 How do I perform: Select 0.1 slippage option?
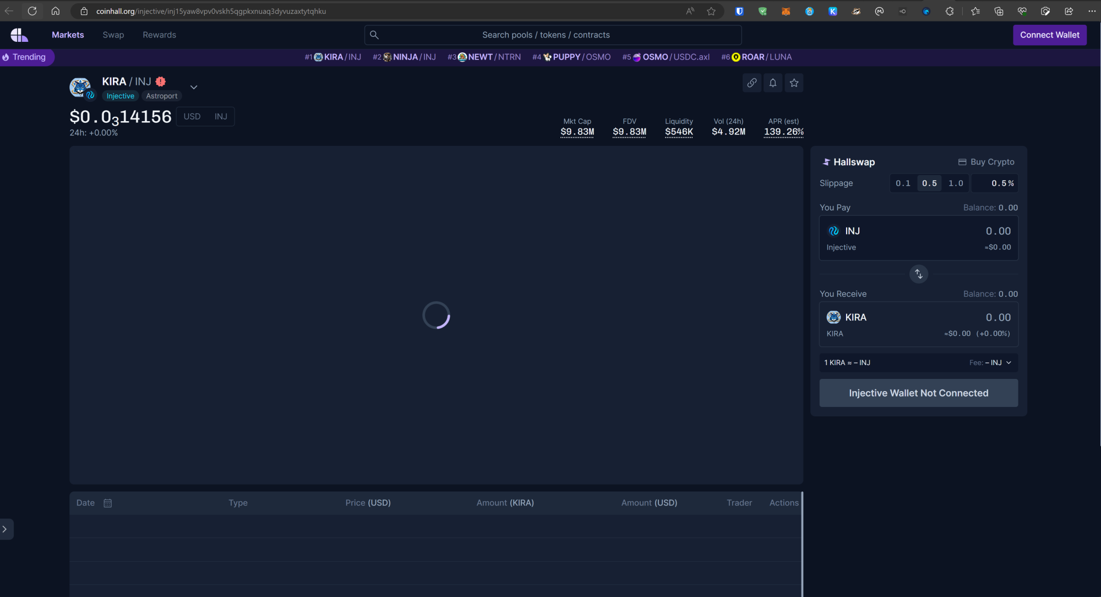(x=903, y=183)
